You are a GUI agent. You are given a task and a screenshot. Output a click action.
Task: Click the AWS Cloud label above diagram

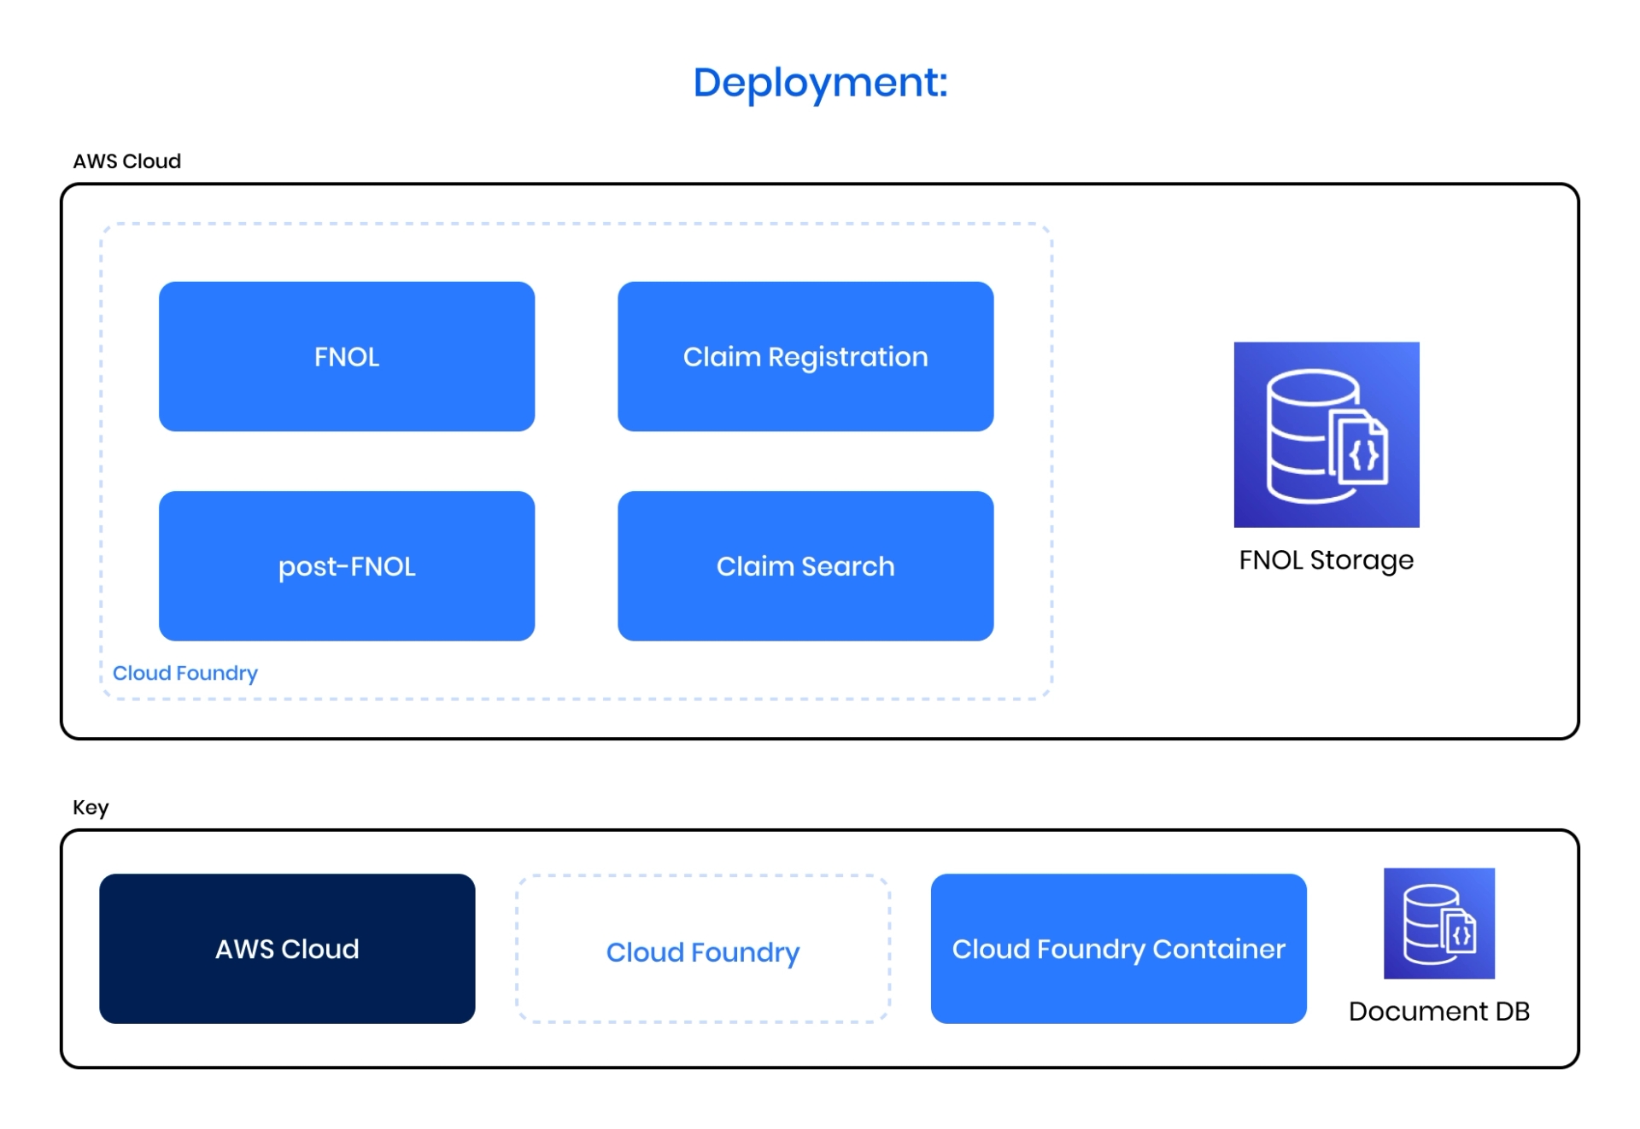(126, 161)
